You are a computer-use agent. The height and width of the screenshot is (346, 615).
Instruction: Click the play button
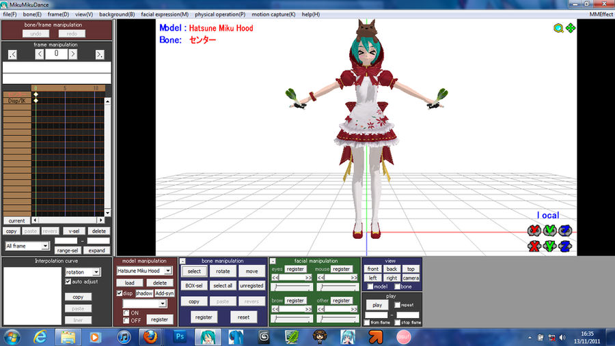point(377,305)
